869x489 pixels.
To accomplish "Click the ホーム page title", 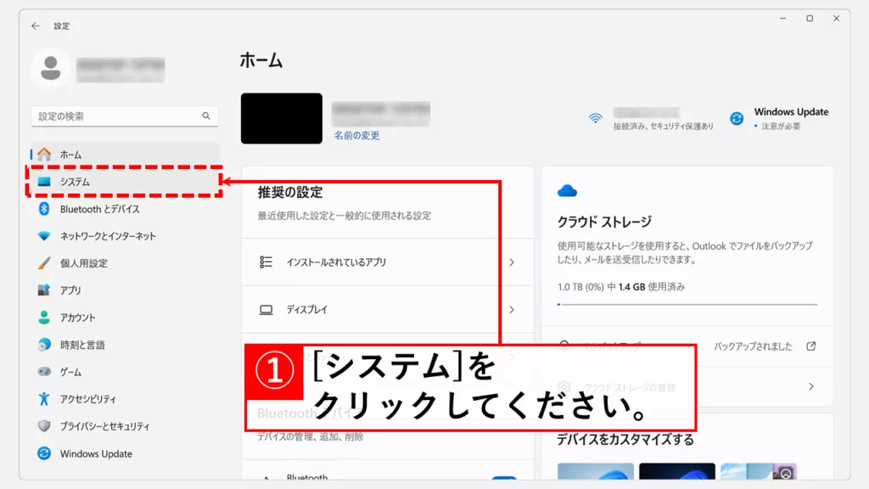I will (261, 60).
